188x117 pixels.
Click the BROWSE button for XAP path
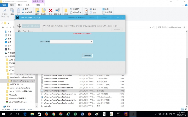pos(117,29)
